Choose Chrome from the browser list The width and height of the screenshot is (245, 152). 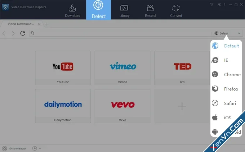pos(226,74)
